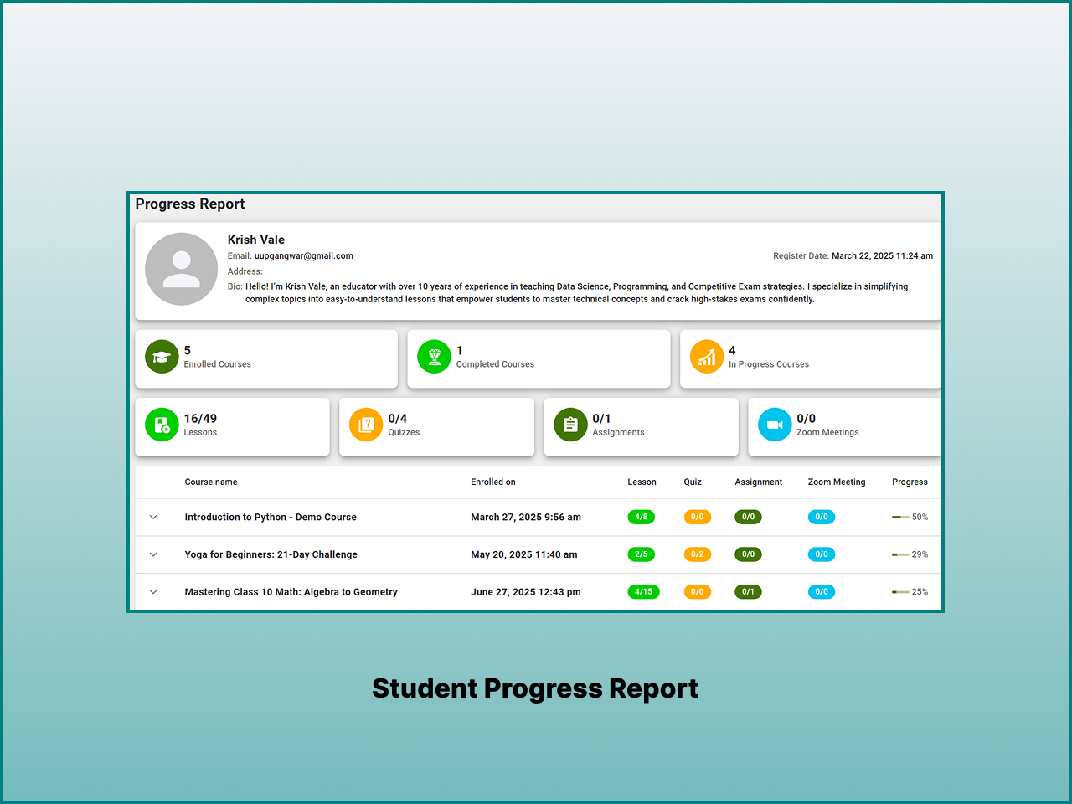The height and width of the screenshot is (804, 1072).
Task: Expand the Mastering Class 10 Math row
Action: coord(153,591)
